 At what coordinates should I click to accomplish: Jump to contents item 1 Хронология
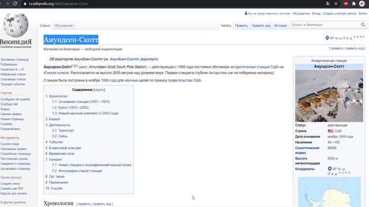point(58,96)
